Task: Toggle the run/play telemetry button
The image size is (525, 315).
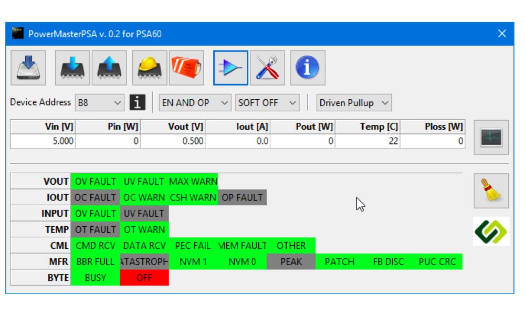Action: click(230, 67)
